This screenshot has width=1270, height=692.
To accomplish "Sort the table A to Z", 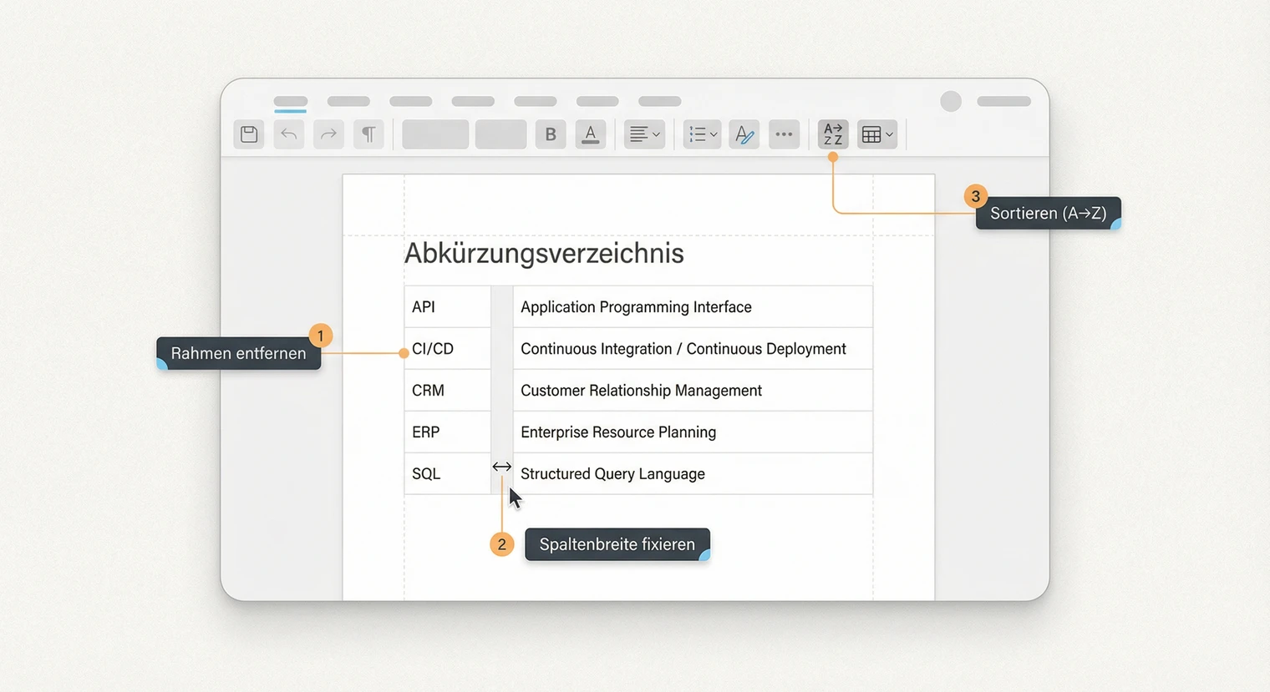I will tap(833, 134).
